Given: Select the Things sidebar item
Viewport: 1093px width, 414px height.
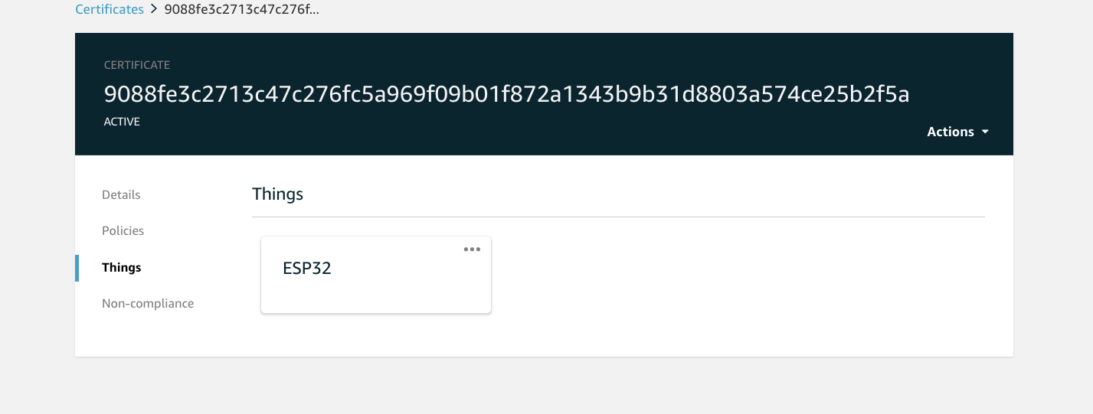Looking at the screenshot, I should pyautogui.click(x=122, y=268).
